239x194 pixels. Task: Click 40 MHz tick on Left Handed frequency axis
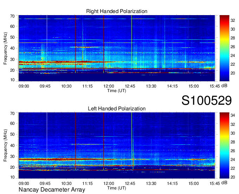12,145
